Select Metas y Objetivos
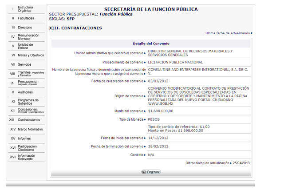284x190 pixels. tap(31, 55)
